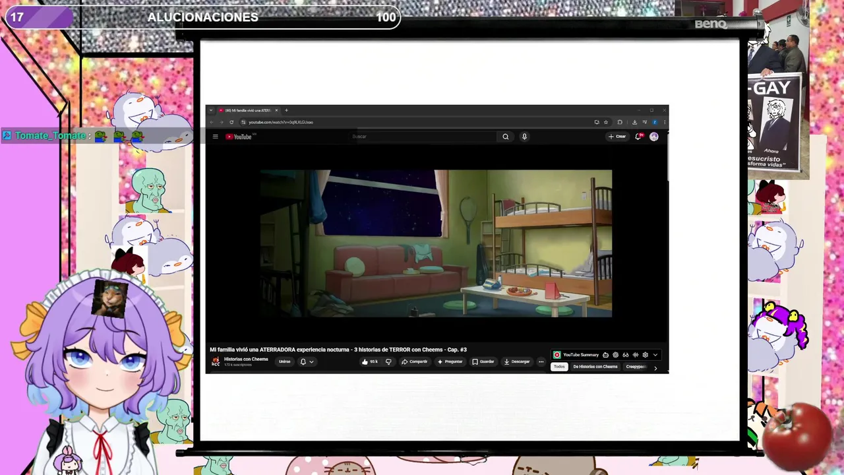
Task: Open YouTube notifications bell at top
Action: tap(638, 137)
